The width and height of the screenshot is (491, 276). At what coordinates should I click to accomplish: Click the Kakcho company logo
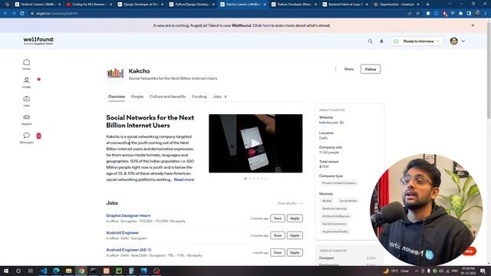tap(116, 73)
